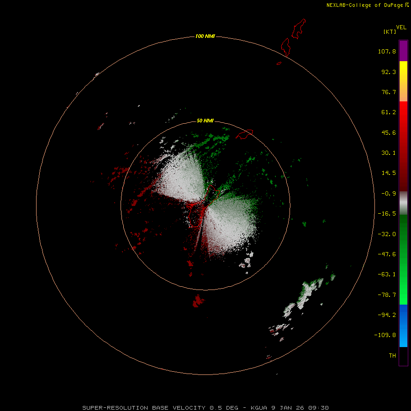
Task: Click the -94.2 velocity scale value
Action: (x=387, y=315)
